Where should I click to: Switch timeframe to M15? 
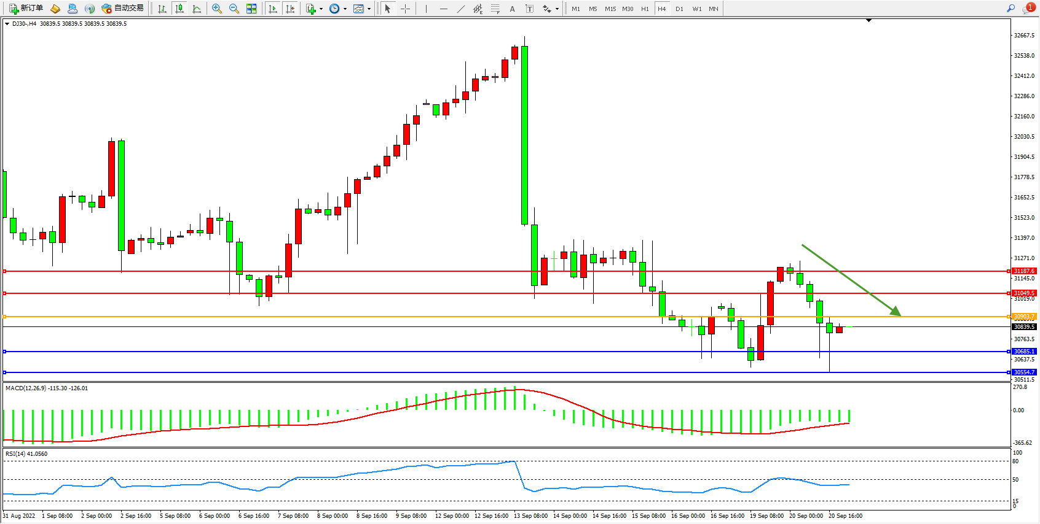[610, 9]
